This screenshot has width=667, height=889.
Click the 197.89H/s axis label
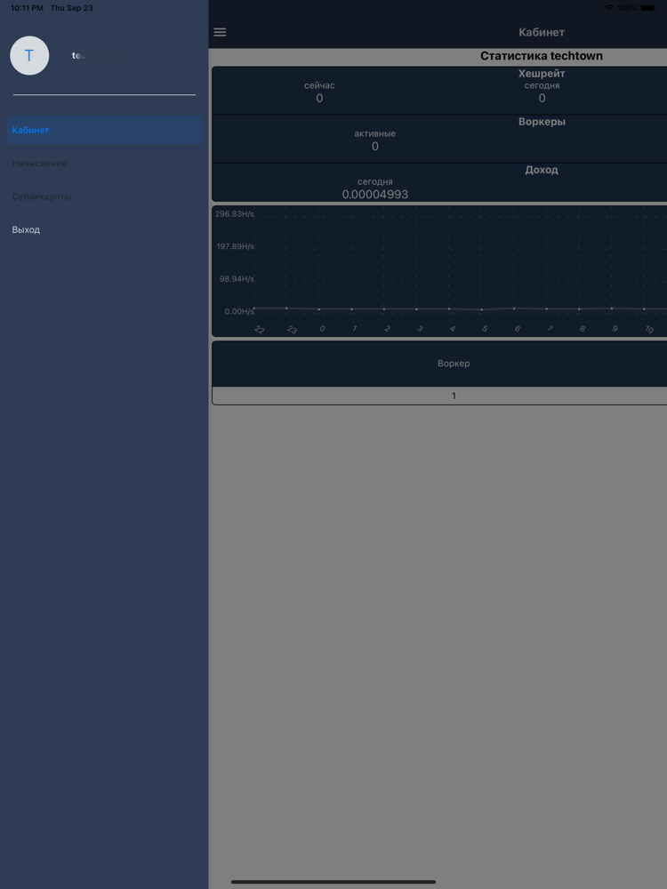236,246
